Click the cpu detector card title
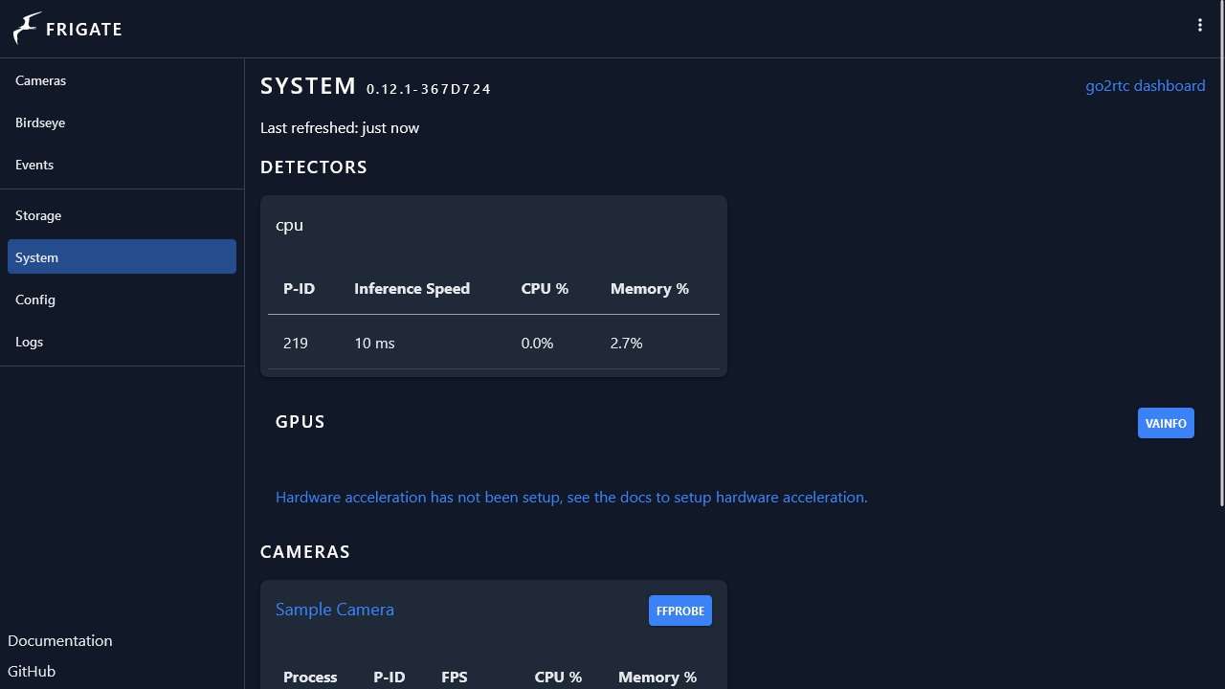Screen dimensions: 1225x689 click(289, 225)
